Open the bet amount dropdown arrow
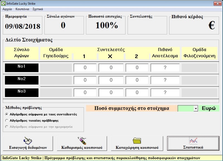Viewport: 223px width, 161px height. click(x=196, y=108)
